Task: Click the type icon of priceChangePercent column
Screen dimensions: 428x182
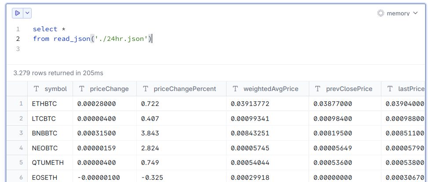Action: (146, 89)
